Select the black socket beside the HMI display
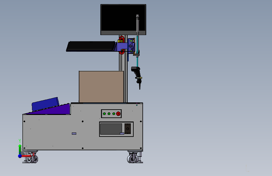Image resolution: width=272 pixels, height=176 pixels. 128,129
